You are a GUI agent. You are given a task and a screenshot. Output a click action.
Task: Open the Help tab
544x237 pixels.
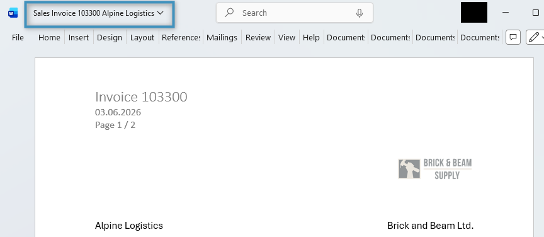pyautogui.click(x=311, y=38)
